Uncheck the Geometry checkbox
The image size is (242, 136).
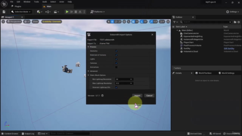116,51
